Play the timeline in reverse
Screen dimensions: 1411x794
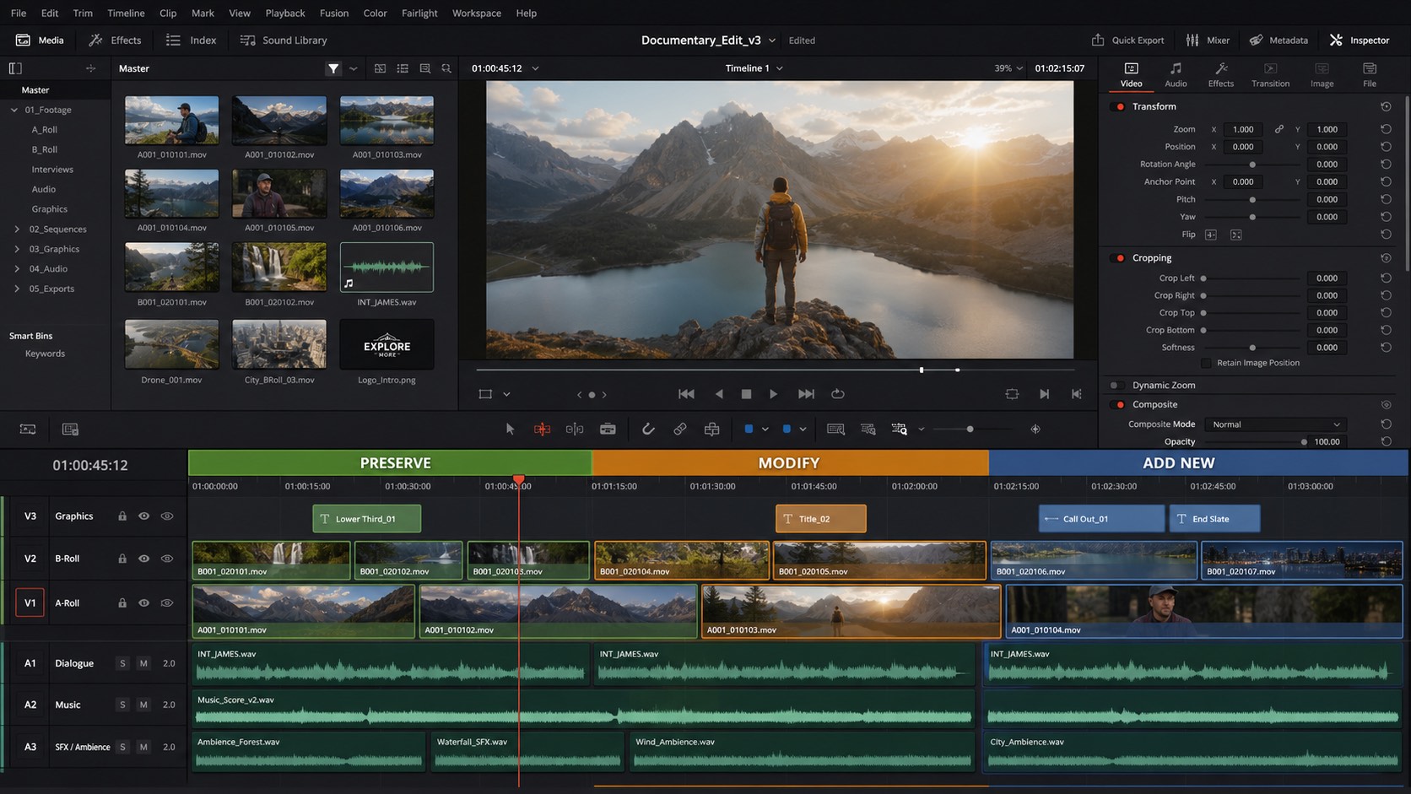[x=719, y=394]
